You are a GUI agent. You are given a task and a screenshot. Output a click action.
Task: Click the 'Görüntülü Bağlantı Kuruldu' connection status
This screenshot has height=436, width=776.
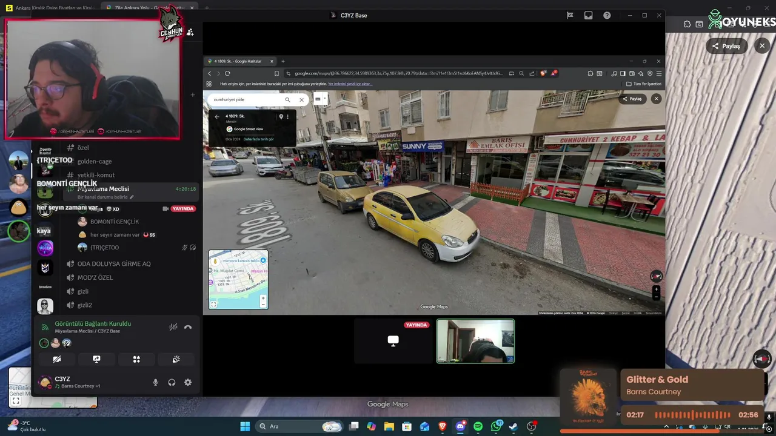pos(93,323)
